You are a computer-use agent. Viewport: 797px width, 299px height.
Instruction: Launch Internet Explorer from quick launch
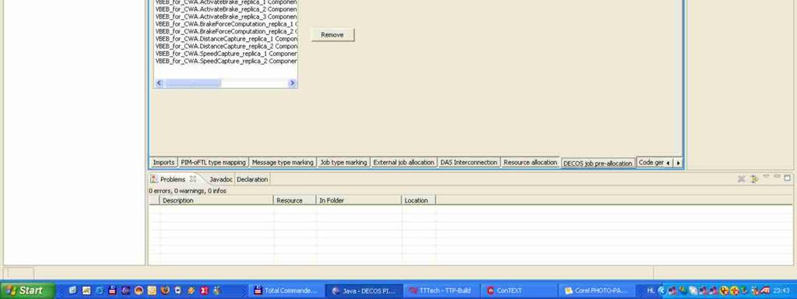tap(99, 291)
